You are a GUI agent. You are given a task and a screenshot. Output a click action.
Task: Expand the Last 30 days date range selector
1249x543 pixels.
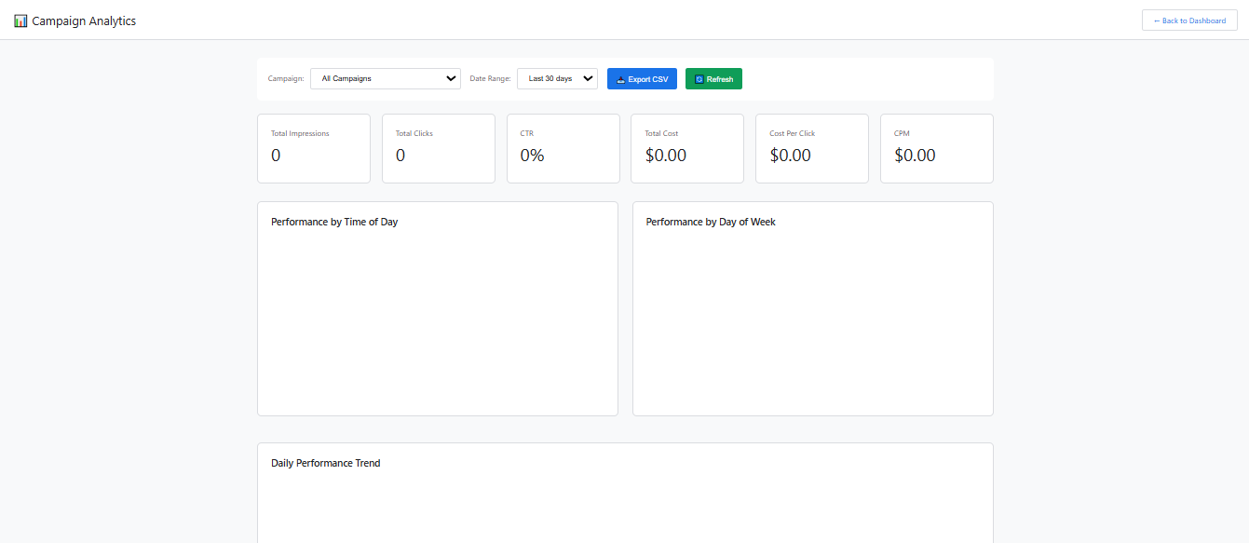tap(557, 79)
